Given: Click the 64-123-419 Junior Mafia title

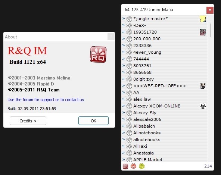Looking at the screenshot, I should click(x=149, y=10).
